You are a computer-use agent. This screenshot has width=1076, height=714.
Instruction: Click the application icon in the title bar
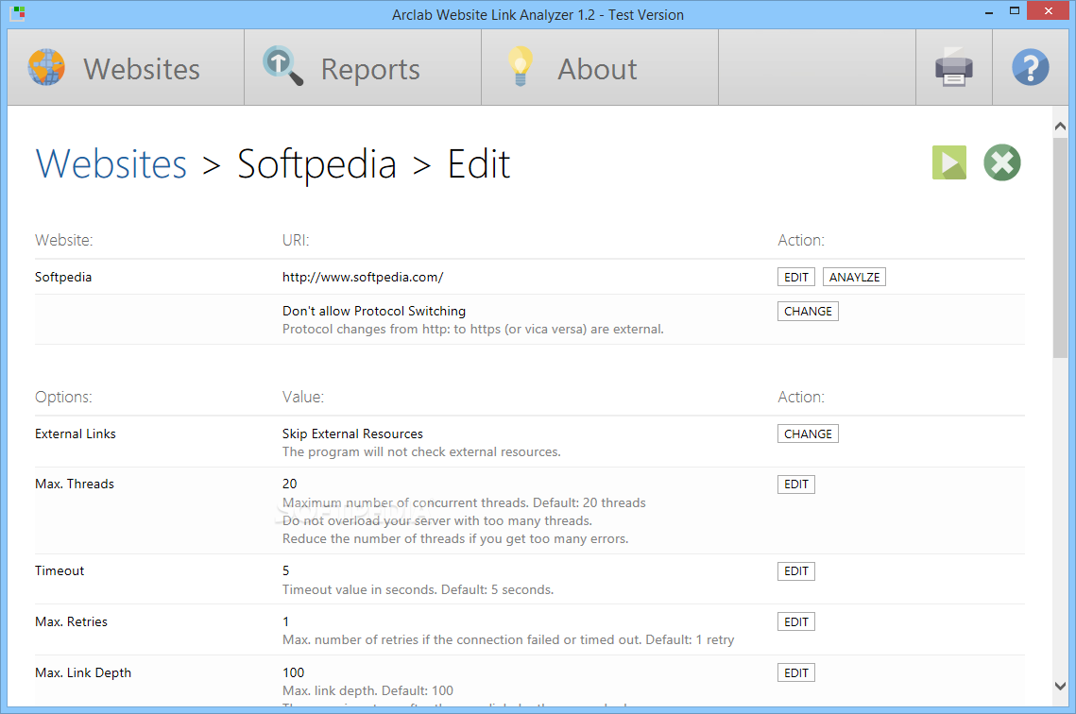(x=18, y=13)
